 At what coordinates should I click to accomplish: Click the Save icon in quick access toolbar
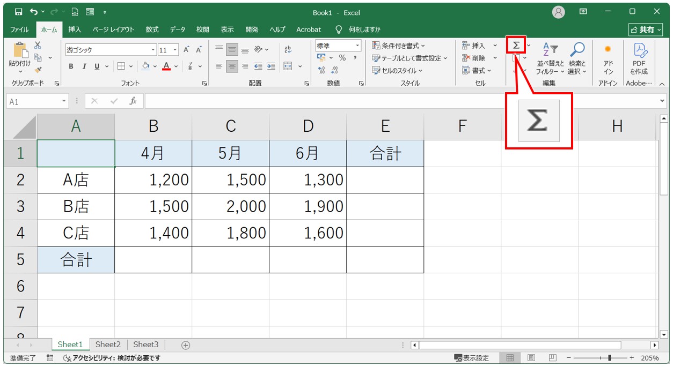coord(19,12)
